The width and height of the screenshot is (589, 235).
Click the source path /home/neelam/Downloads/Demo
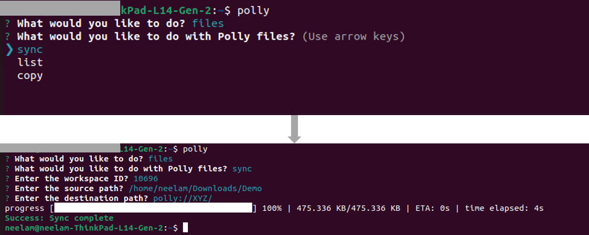pos(195,189)
